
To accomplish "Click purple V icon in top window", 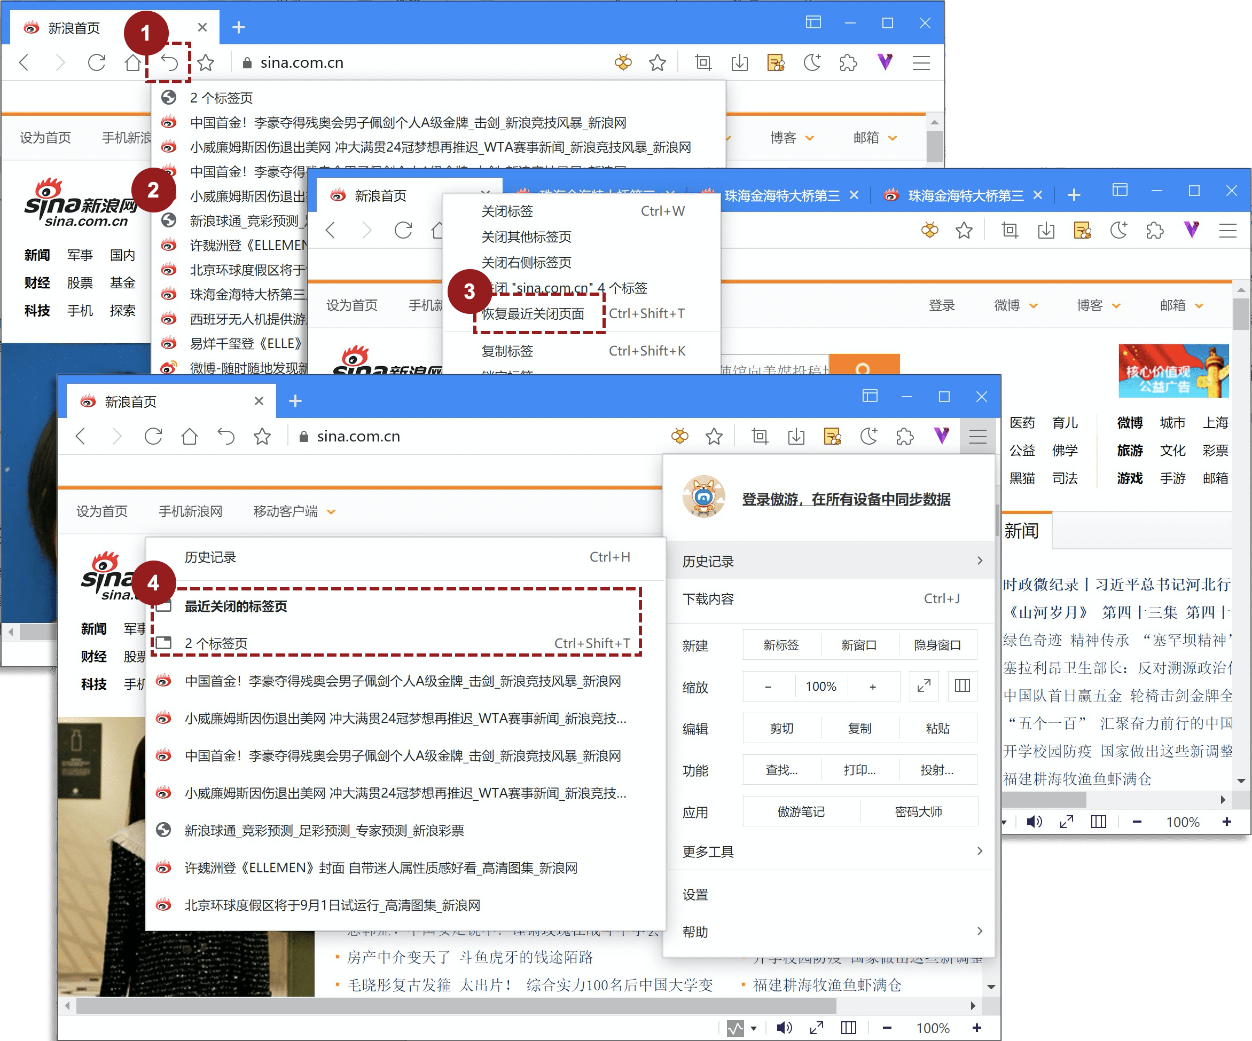I will pos(885,61).
